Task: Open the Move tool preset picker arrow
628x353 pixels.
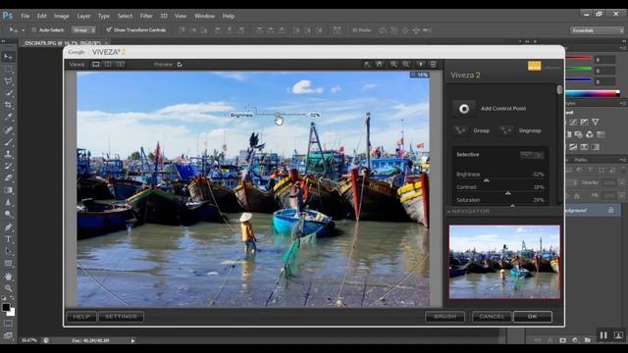Action: pyautogui.click(x=23, y=30)
